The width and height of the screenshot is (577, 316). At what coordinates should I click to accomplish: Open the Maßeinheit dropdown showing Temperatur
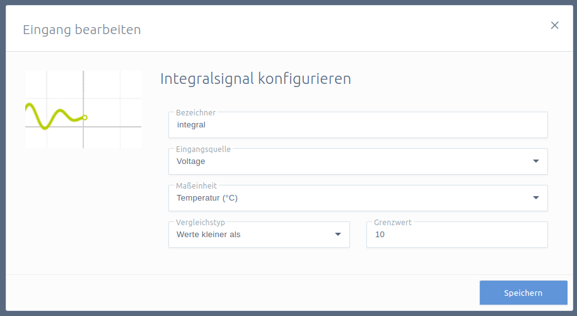point(358,198)
